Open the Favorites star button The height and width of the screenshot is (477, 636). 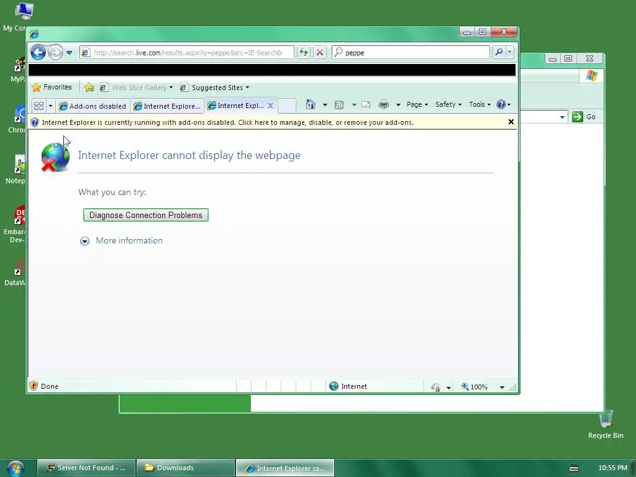pos(52,87)
